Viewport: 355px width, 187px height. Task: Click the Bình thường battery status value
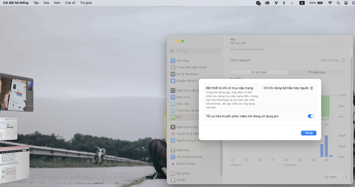click(x=330, y=60)
